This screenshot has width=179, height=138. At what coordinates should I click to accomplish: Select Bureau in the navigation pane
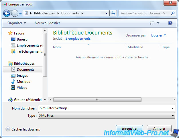click(22, 39)
